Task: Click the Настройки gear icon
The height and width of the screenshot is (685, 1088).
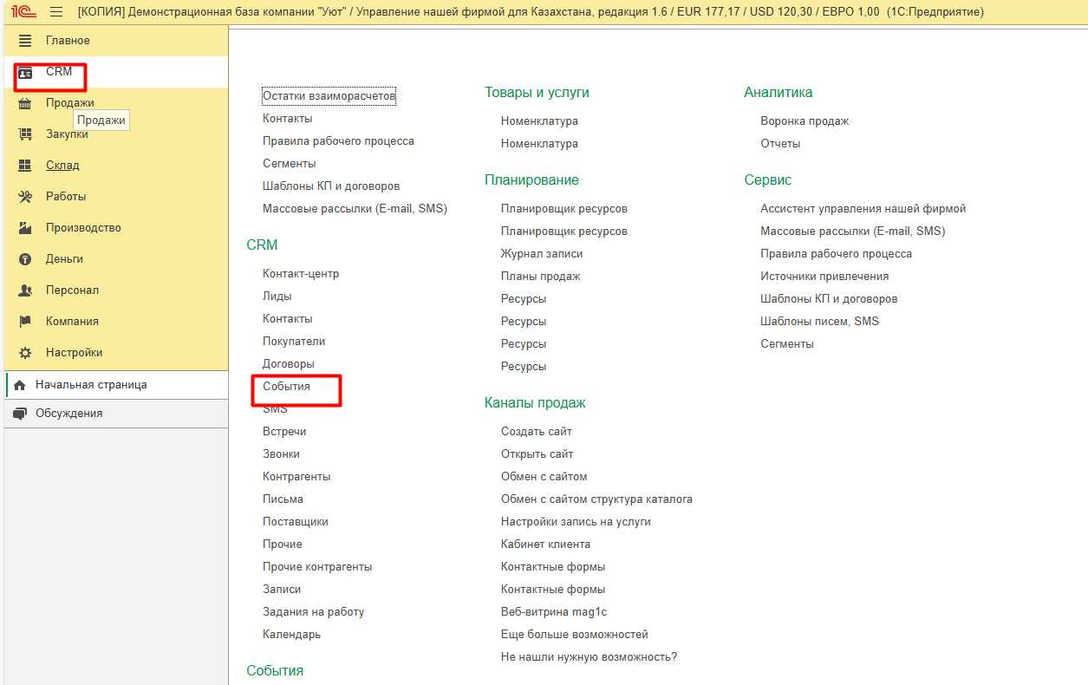Action: tap(25, 353)
